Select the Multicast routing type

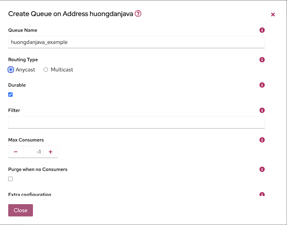(x=46, y=70)
